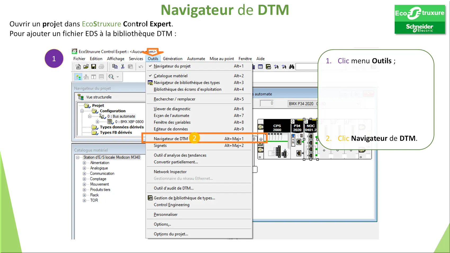Expand the Mouvement catalog node

(84, 184)
